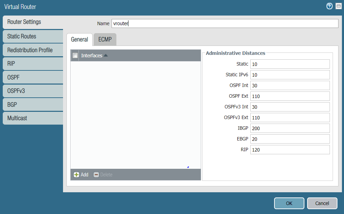Edit the OSPFv3 Ext distance field
The height and width of the screenshot is (214, 344).
click(290, 118)
